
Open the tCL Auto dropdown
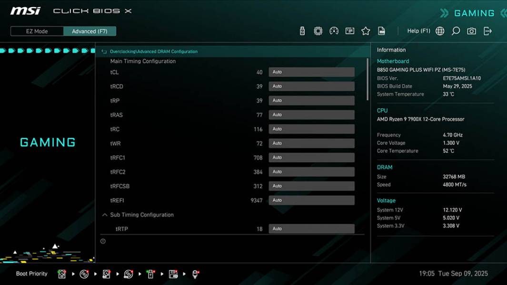(x=312, y=72)
